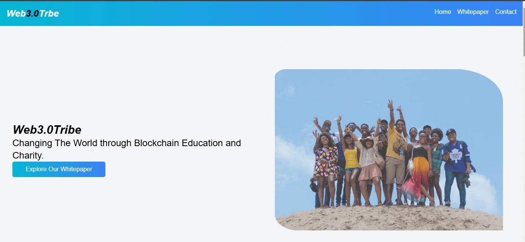Click the Explore Our Whitepaper button
The height and width of the screenshot is (242, 525).
pyautogui.click(x=59, y=169)
